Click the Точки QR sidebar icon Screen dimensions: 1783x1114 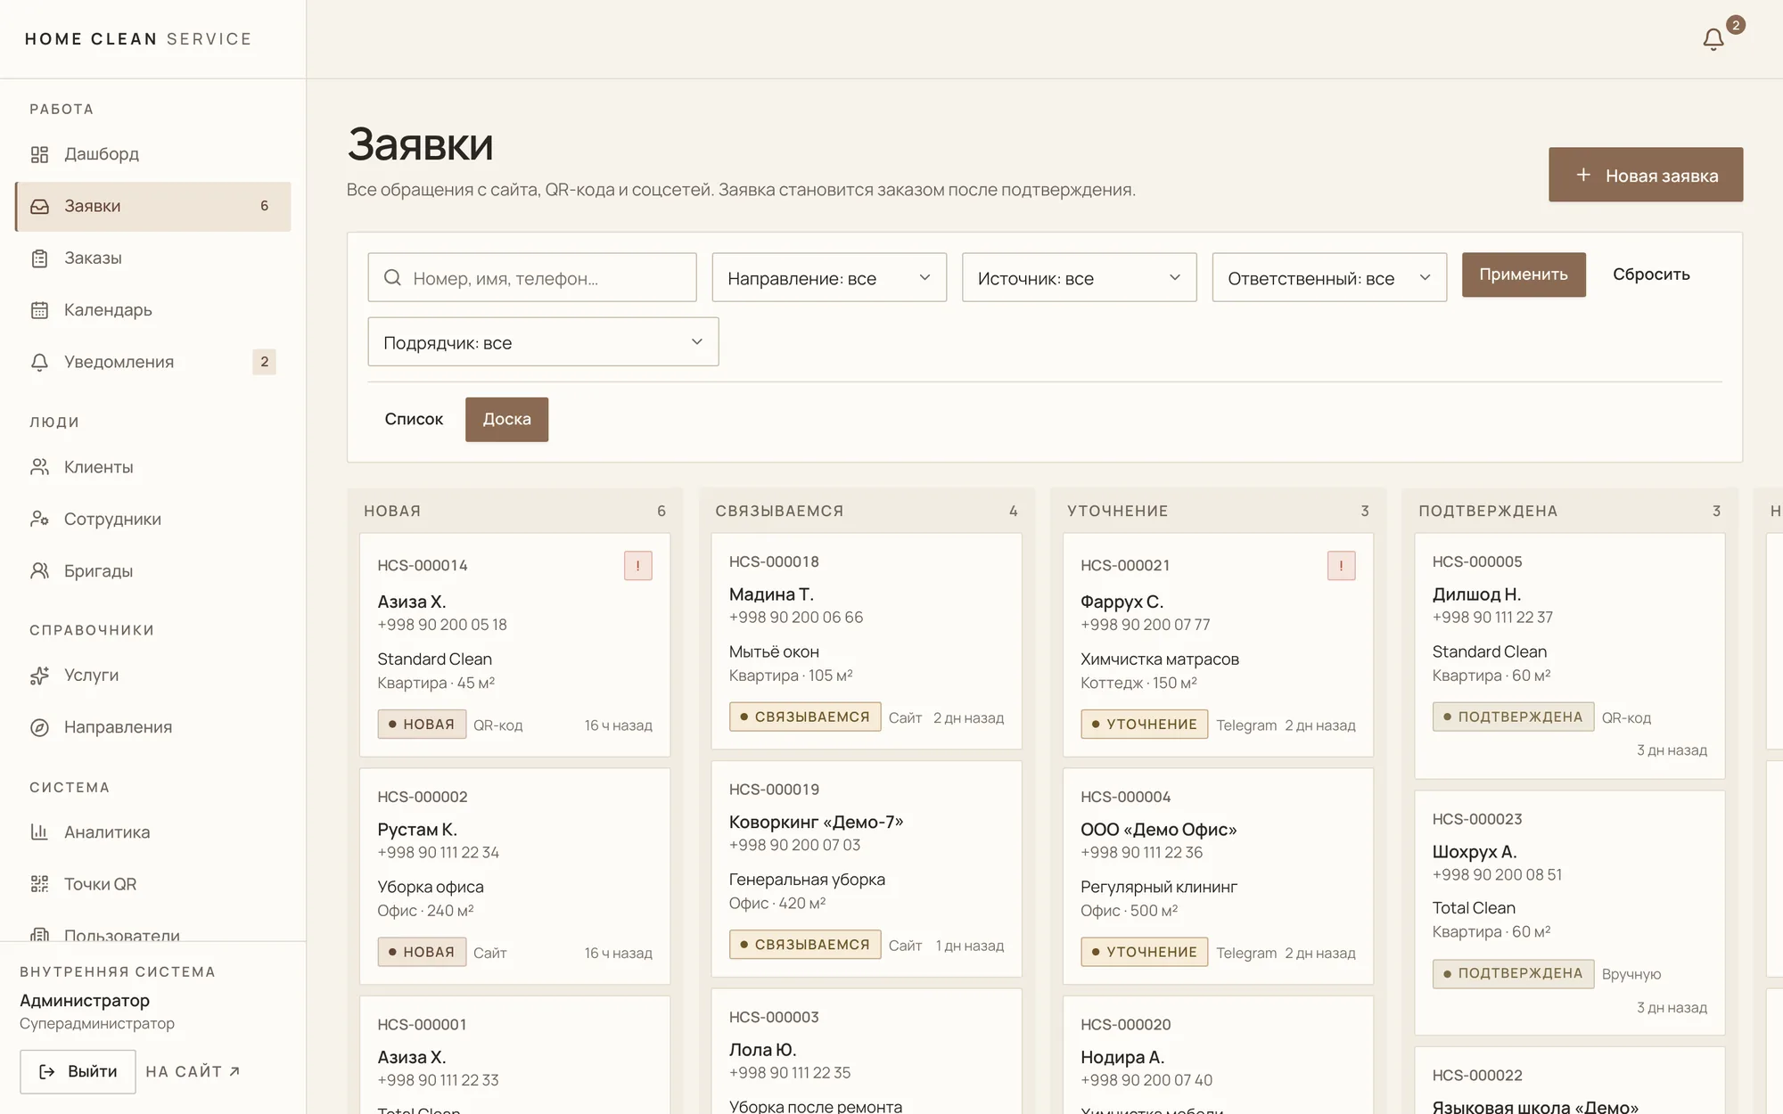(39, 884)
